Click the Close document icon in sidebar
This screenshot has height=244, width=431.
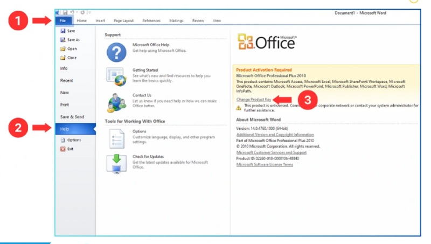(x=63, y=58)
